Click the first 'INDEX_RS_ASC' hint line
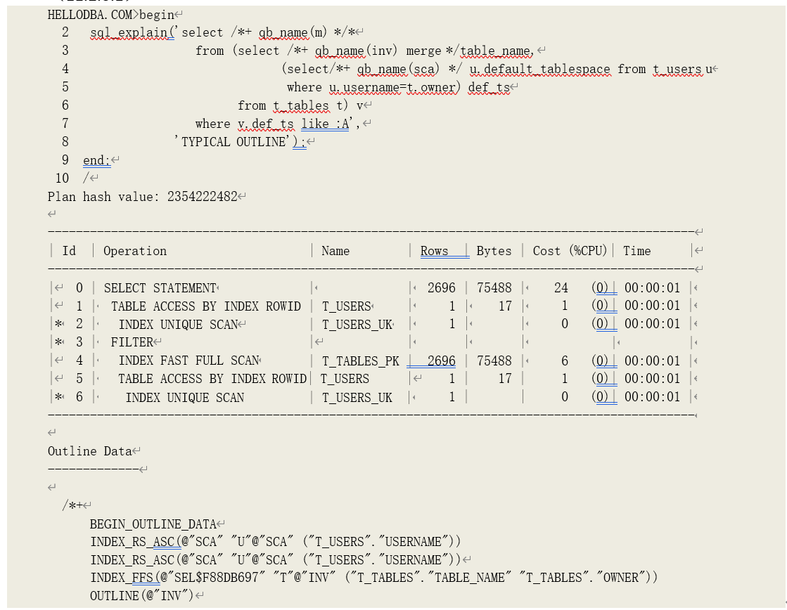The image size is (787, 610). point(275,543)
